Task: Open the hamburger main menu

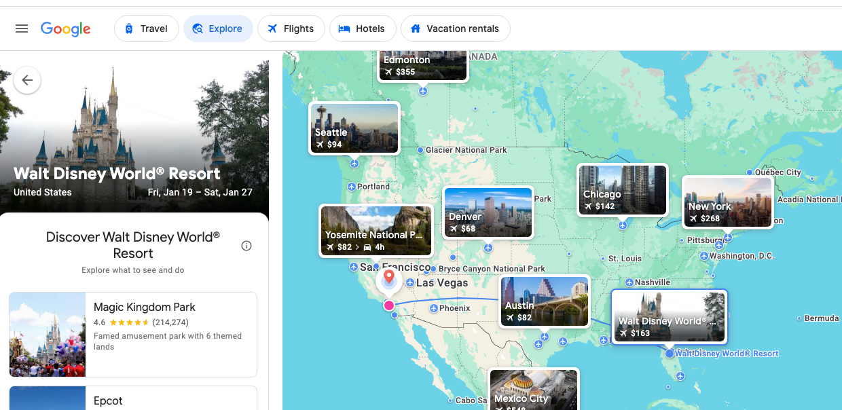Action: pos(22,29)
